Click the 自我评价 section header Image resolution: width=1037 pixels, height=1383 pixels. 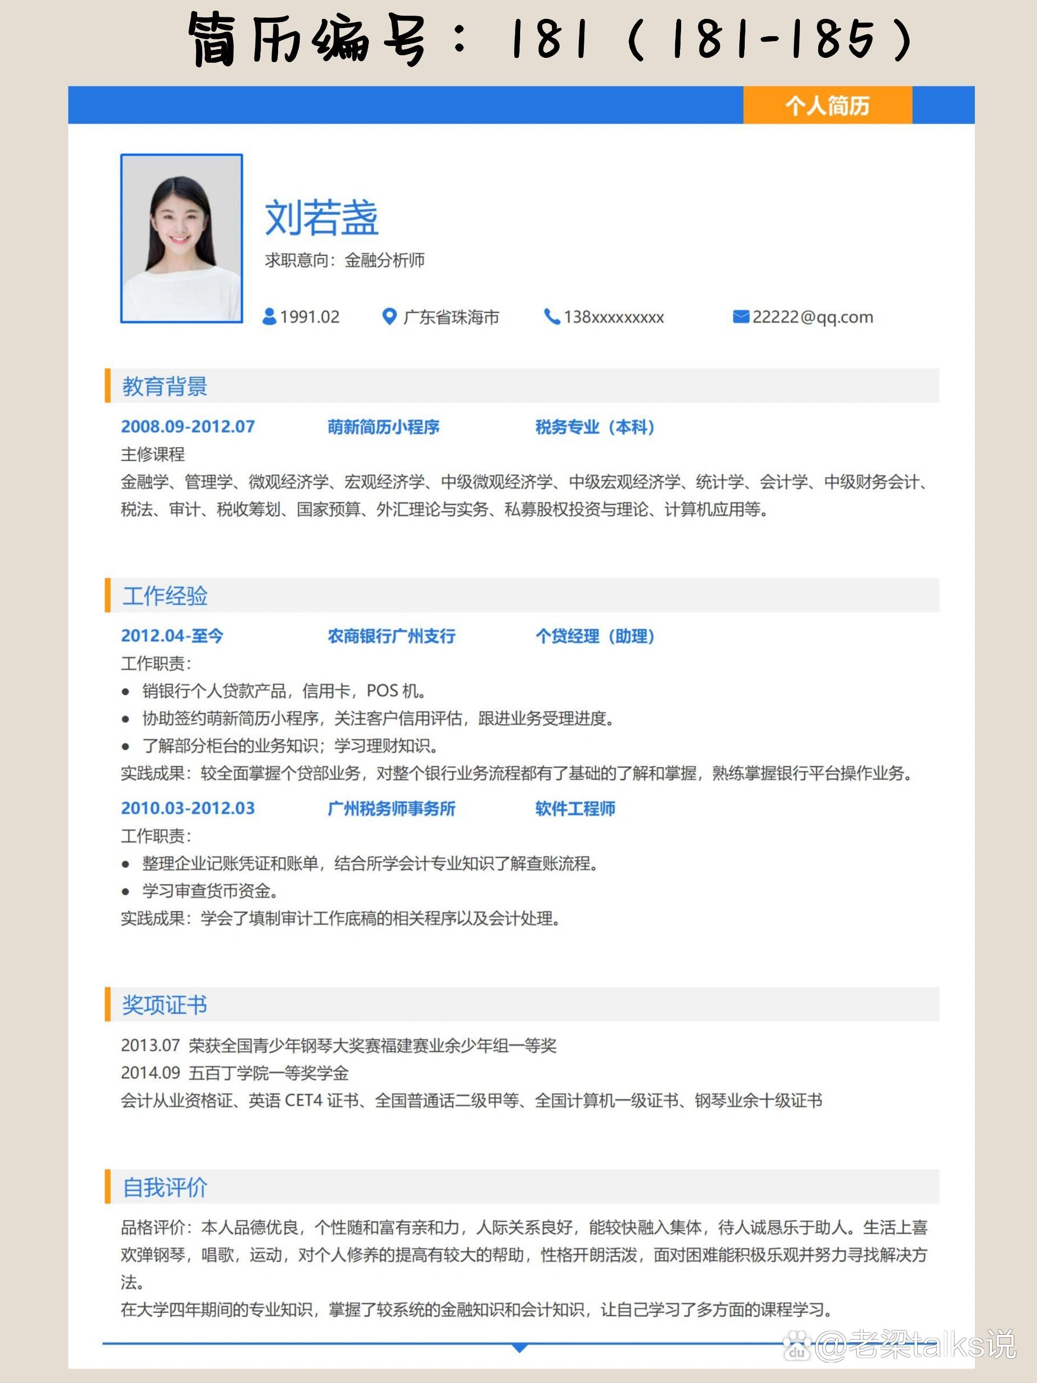click(522, 1186)
